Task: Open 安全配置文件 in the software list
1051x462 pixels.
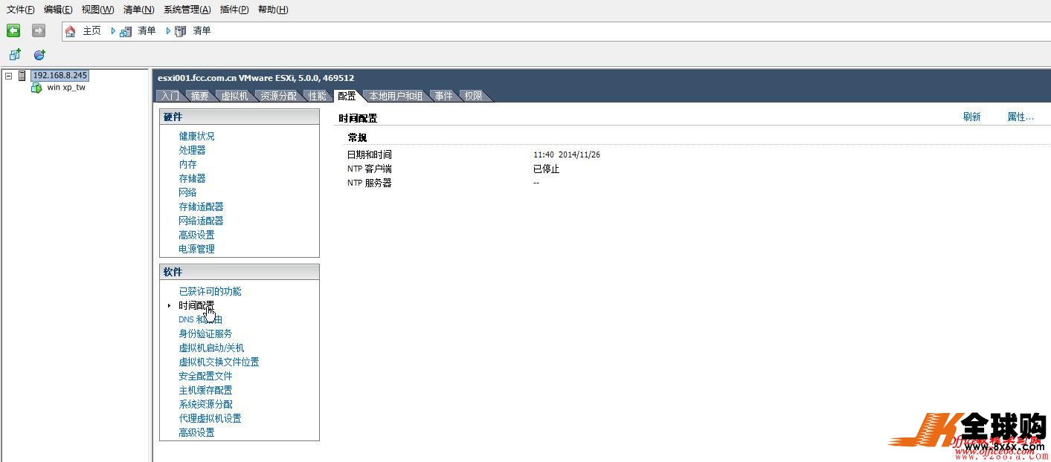Action: tap(205, 376)
